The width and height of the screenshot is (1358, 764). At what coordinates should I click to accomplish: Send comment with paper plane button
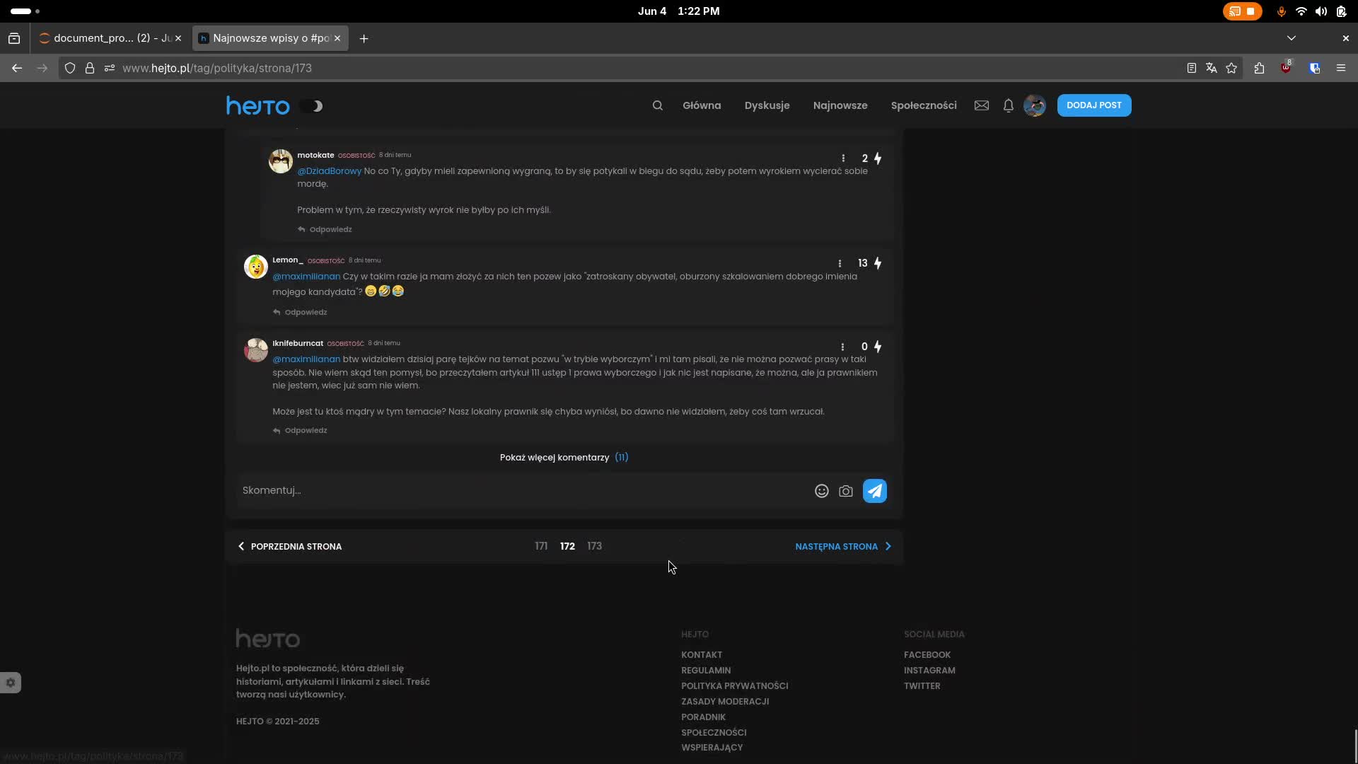pyautogui.click(x=875, y=491)
